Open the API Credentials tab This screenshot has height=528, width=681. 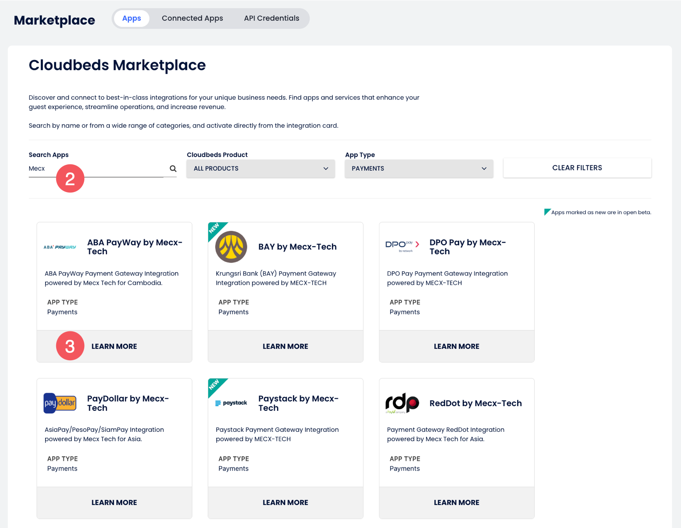pos(272,18)
